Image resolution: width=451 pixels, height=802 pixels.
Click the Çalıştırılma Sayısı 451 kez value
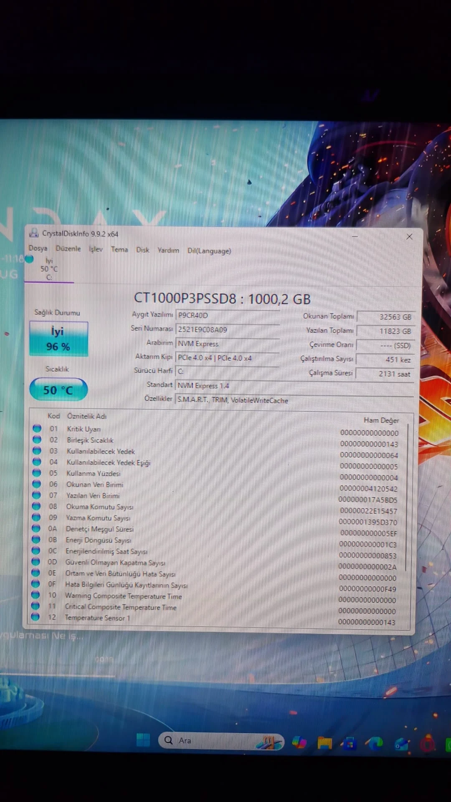coord(385,360)
